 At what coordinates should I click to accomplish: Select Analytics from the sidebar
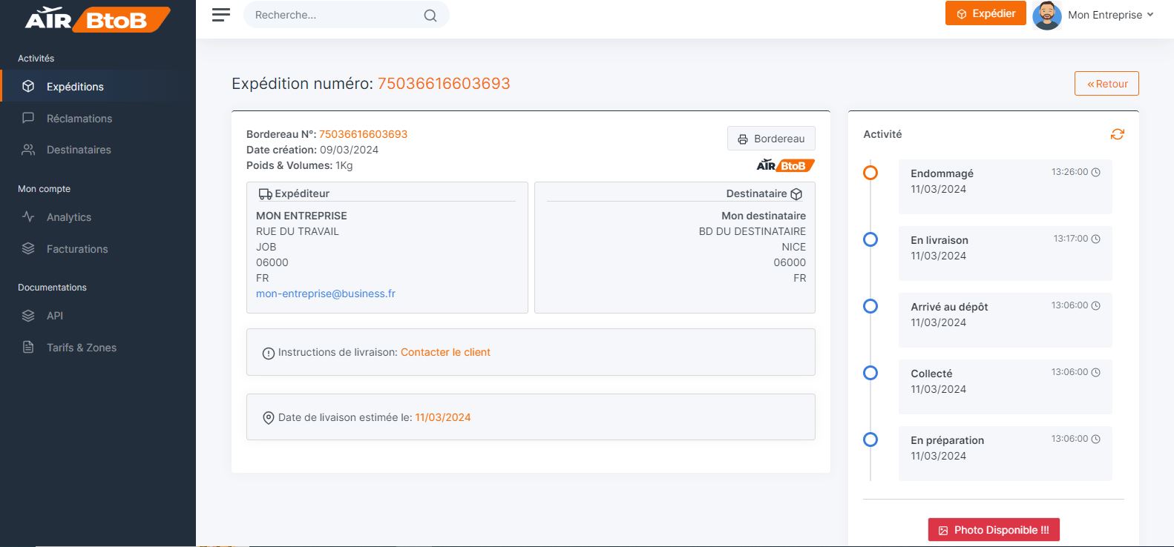pos(69,217)
